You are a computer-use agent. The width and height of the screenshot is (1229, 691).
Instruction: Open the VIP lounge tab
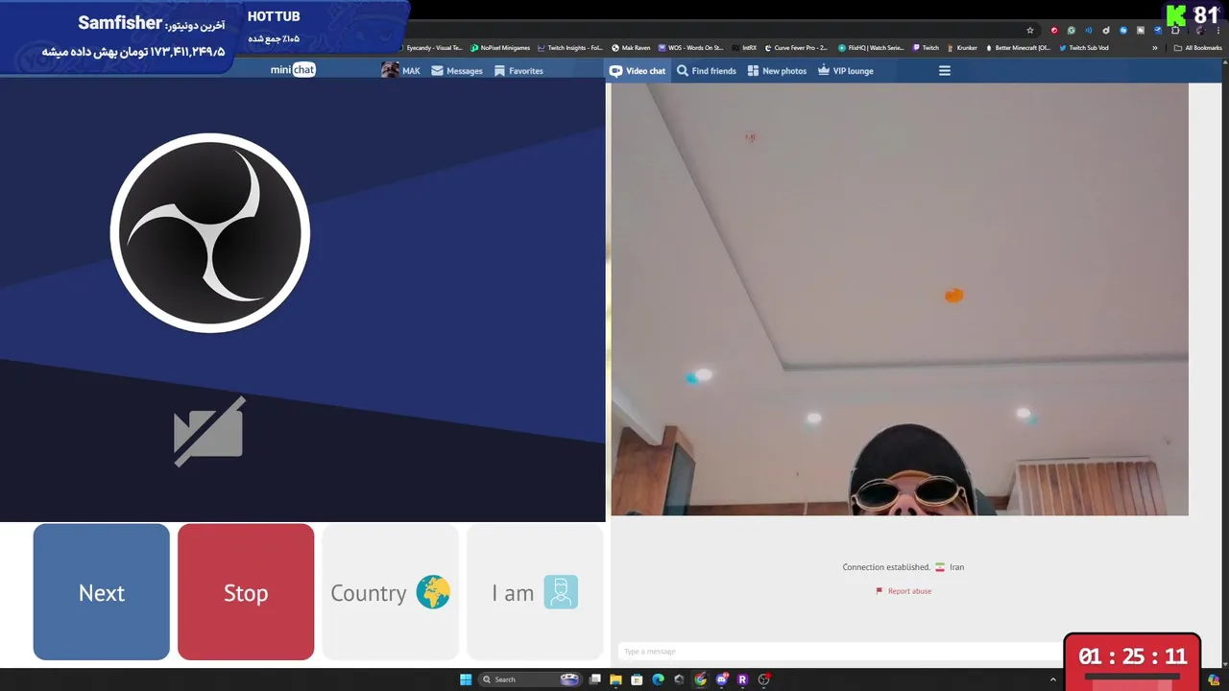click(x=846, y=71)
